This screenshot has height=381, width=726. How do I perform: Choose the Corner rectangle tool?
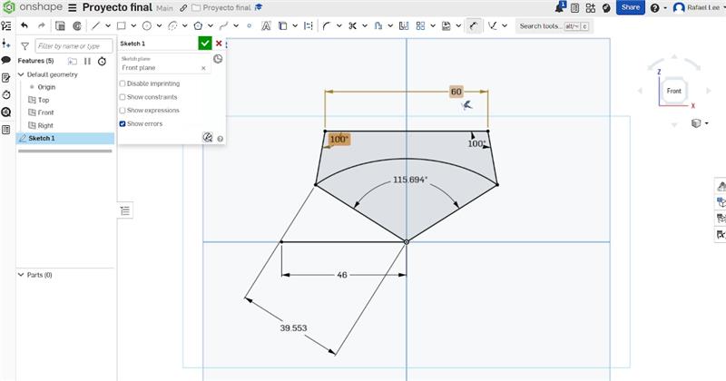122,26
